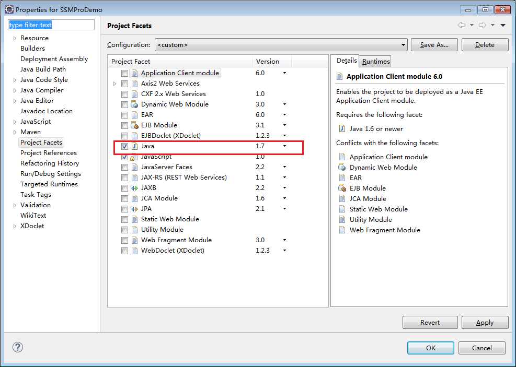Expand the Java Compiler tree node
This screenshot has width=516, height=367.
[15, 90]
